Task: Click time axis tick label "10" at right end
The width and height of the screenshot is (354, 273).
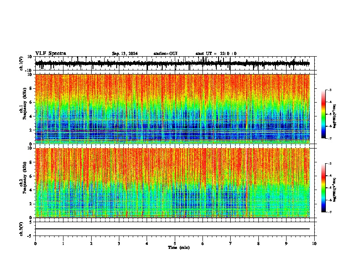Action: tap(314, 244)
